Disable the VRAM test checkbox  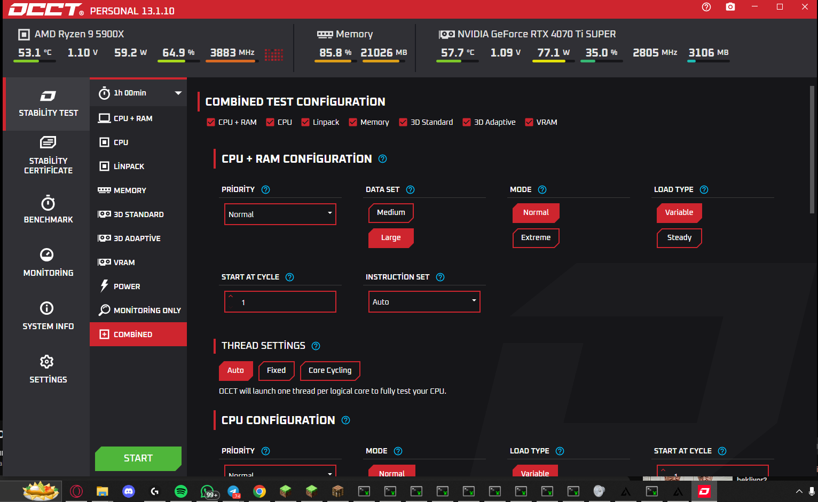[529, 122]
